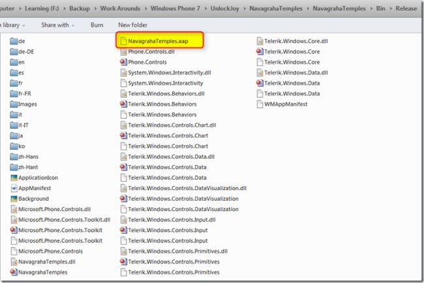Select red-ball "Telerik.Windows.Controls.Input" file name
Image resolution: width=424 pixels, height=283 pixels.
tap(168, 230)
